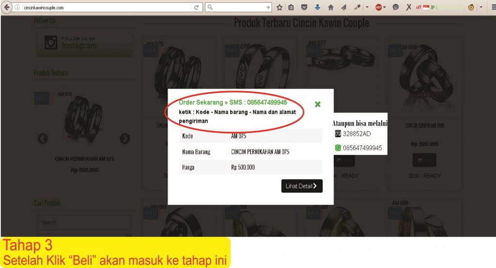Click the X toolbar extension icon
Image resolution: width=496 pixels, height=268 pixels.
409,7
